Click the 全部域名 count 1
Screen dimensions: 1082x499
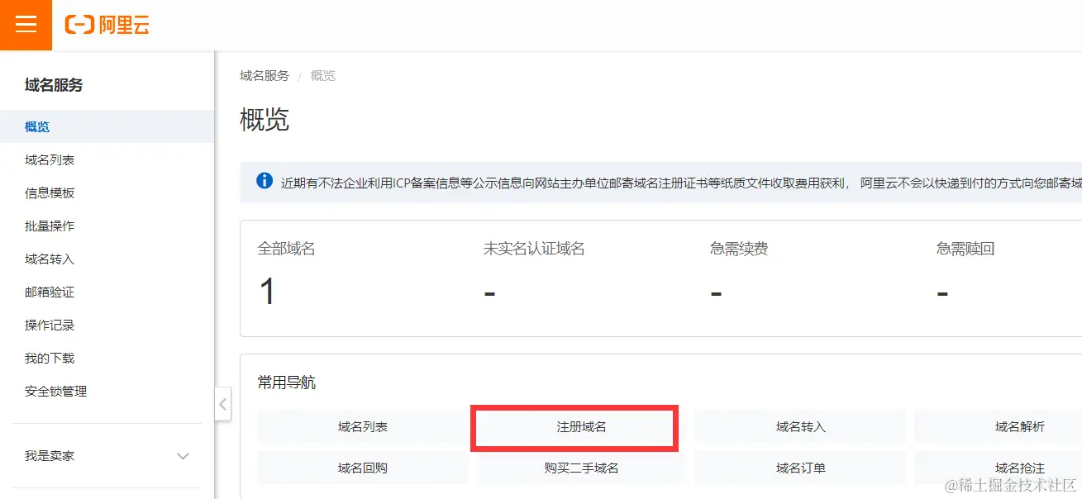pyautogui.click(x=267, y=292)
